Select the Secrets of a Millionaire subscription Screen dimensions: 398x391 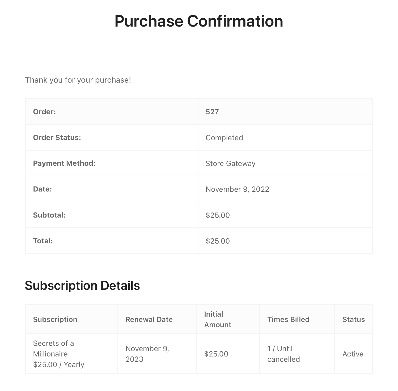click(x=53, y=348)
